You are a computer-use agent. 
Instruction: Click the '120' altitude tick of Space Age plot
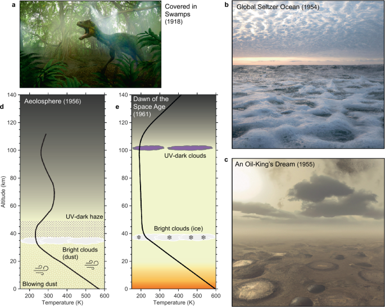click(124, 122)
